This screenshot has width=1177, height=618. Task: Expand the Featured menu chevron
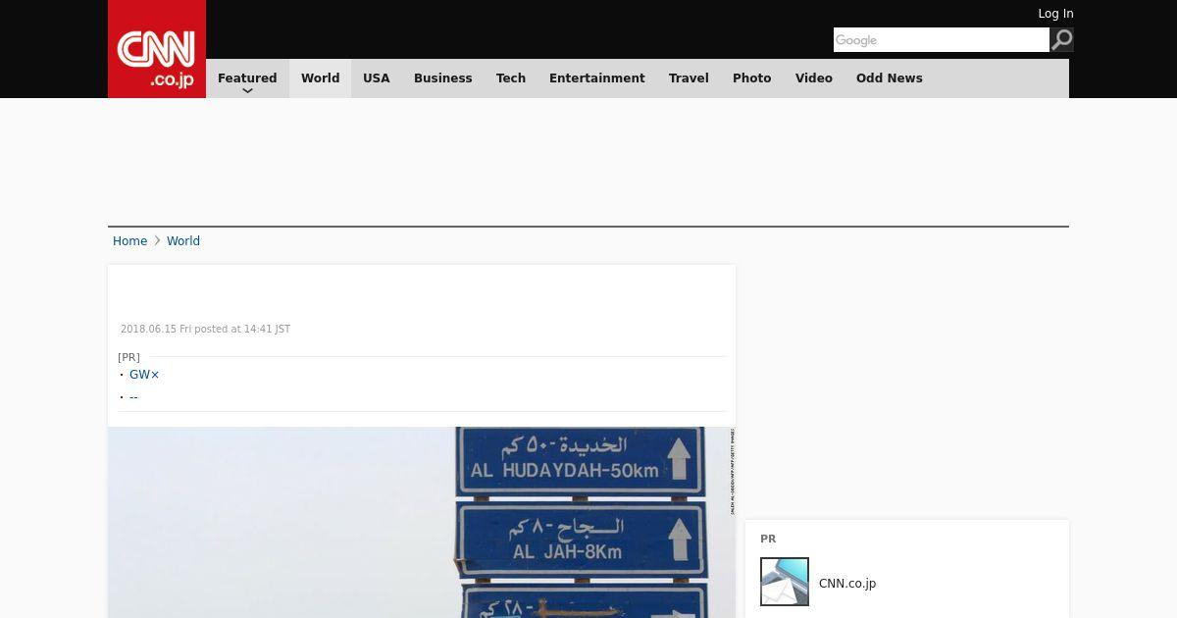click(x=247, y=90)
